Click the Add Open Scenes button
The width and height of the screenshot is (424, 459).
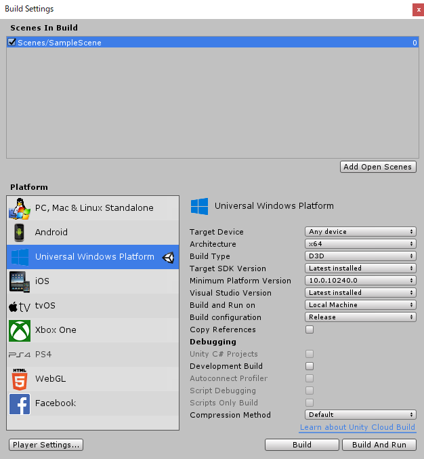(x=378, y=167)
